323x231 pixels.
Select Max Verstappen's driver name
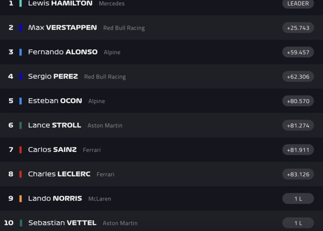pyautogui.click(x=62, y=28)
